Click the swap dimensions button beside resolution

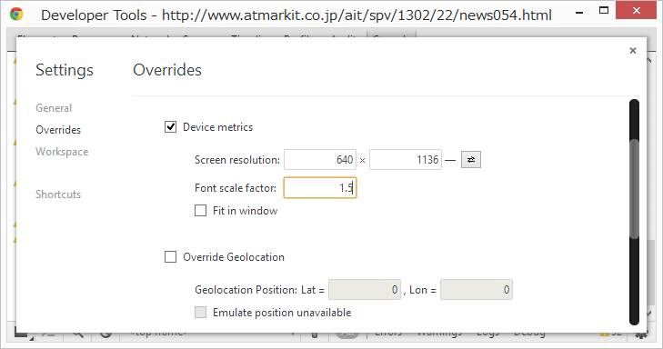click(470, 160)
